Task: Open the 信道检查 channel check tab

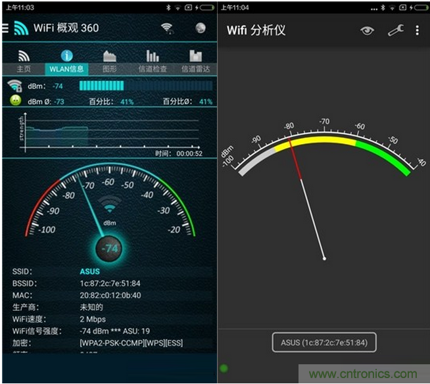Action: (152, 61)
